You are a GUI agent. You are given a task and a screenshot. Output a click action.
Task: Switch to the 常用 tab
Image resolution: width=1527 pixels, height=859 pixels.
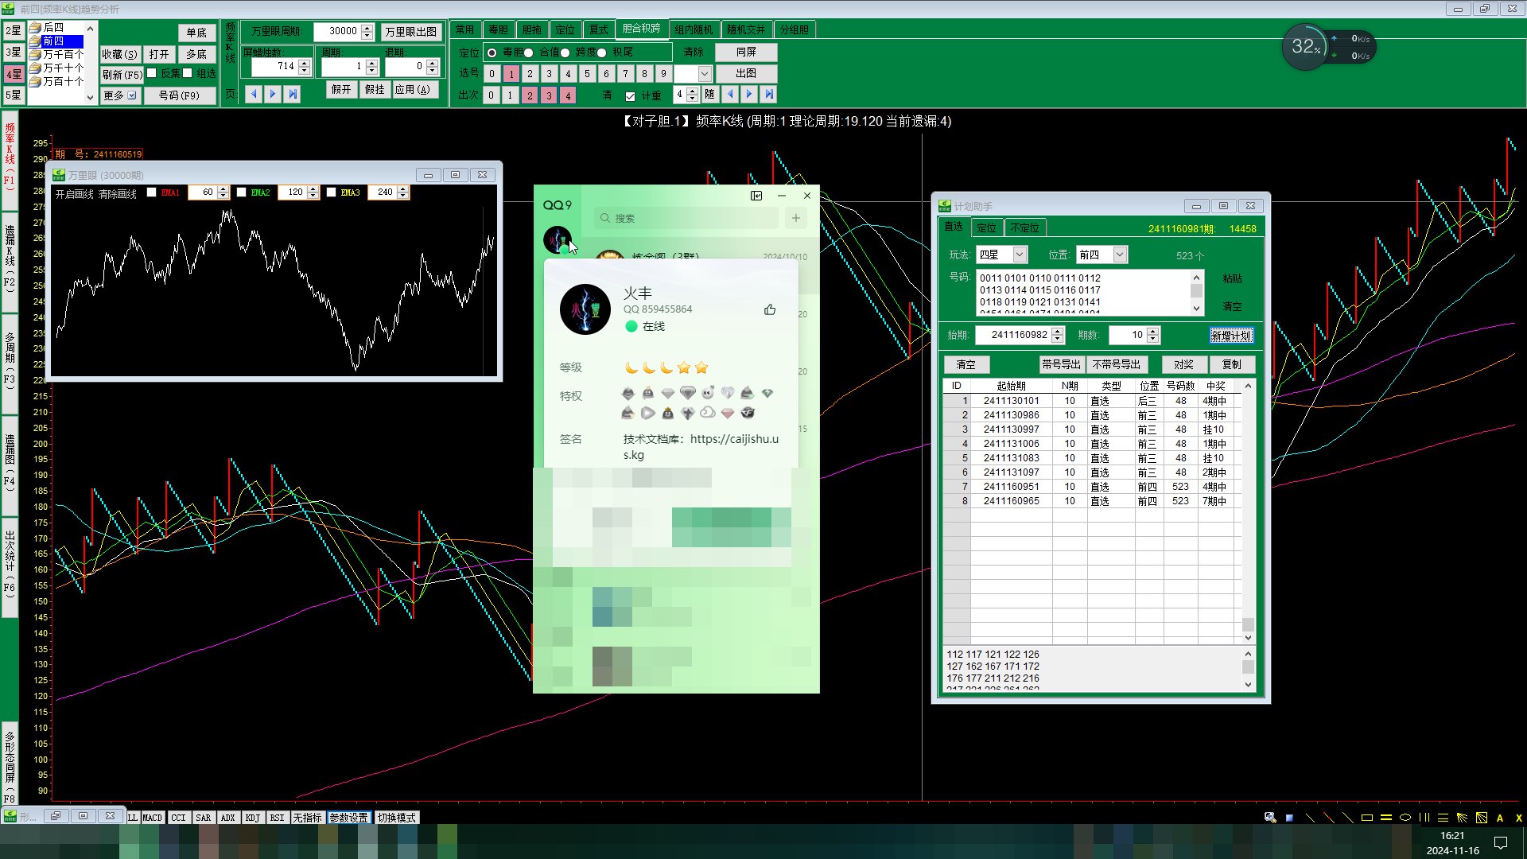(464, 29)
